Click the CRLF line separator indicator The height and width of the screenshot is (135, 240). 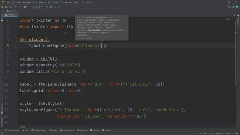205,133
